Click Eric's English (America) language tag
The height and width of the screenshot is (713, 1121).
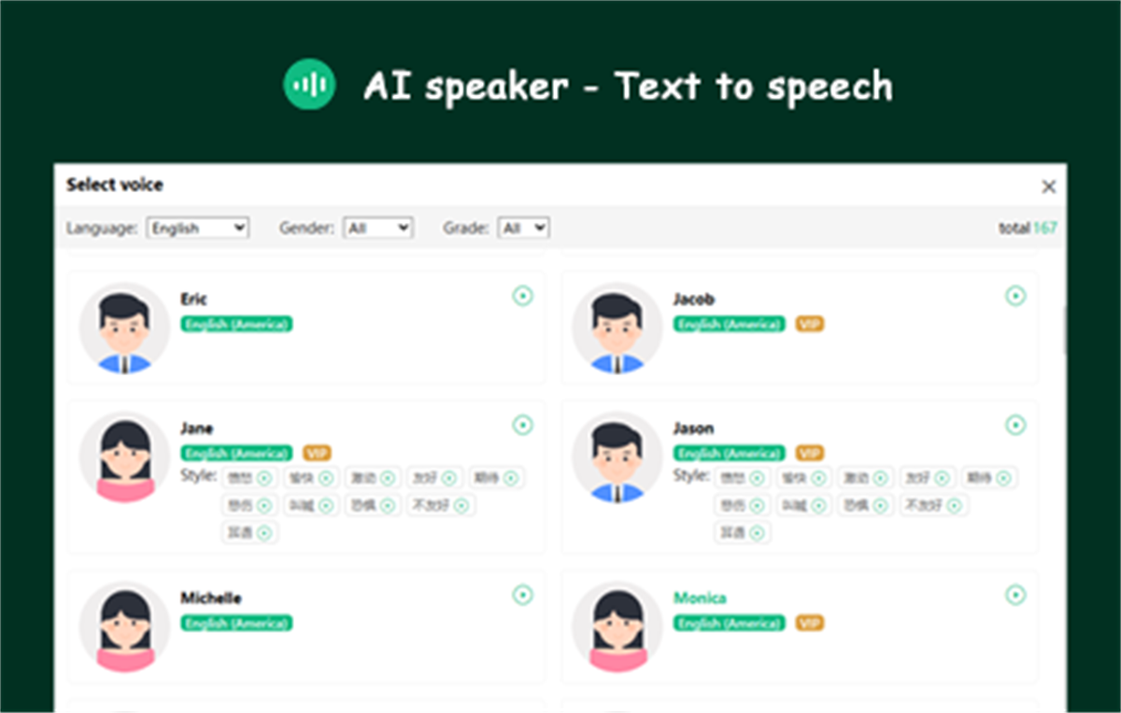point(236,324)
